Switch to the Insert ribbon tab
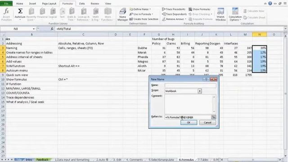 tap(32, 4)
